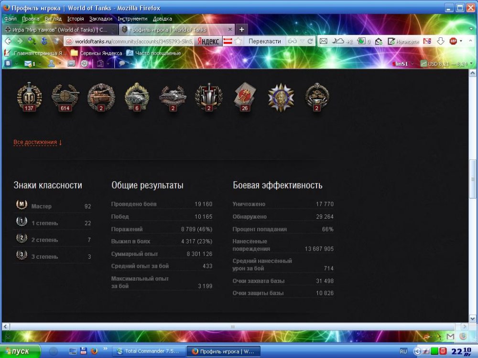Screen dimensions: 478x358
Task: Open the Gmail icon in the browser toolbar
Action: [x=427, y=41]
